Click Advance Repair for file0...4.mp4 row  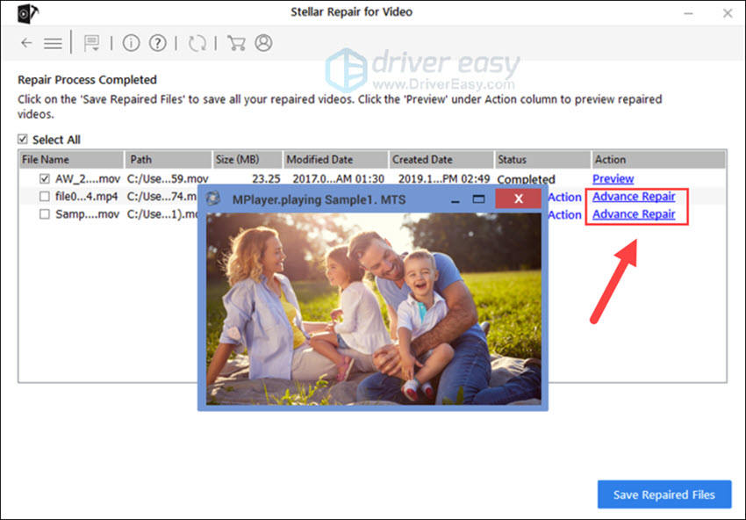tap(634, 196)
